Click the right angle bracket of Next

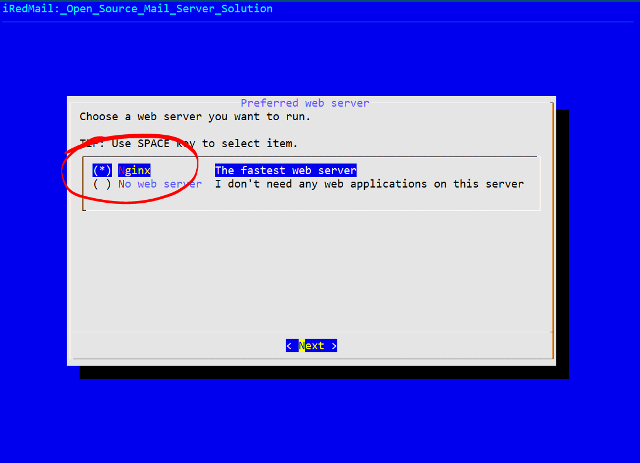(x=334, y=346)
